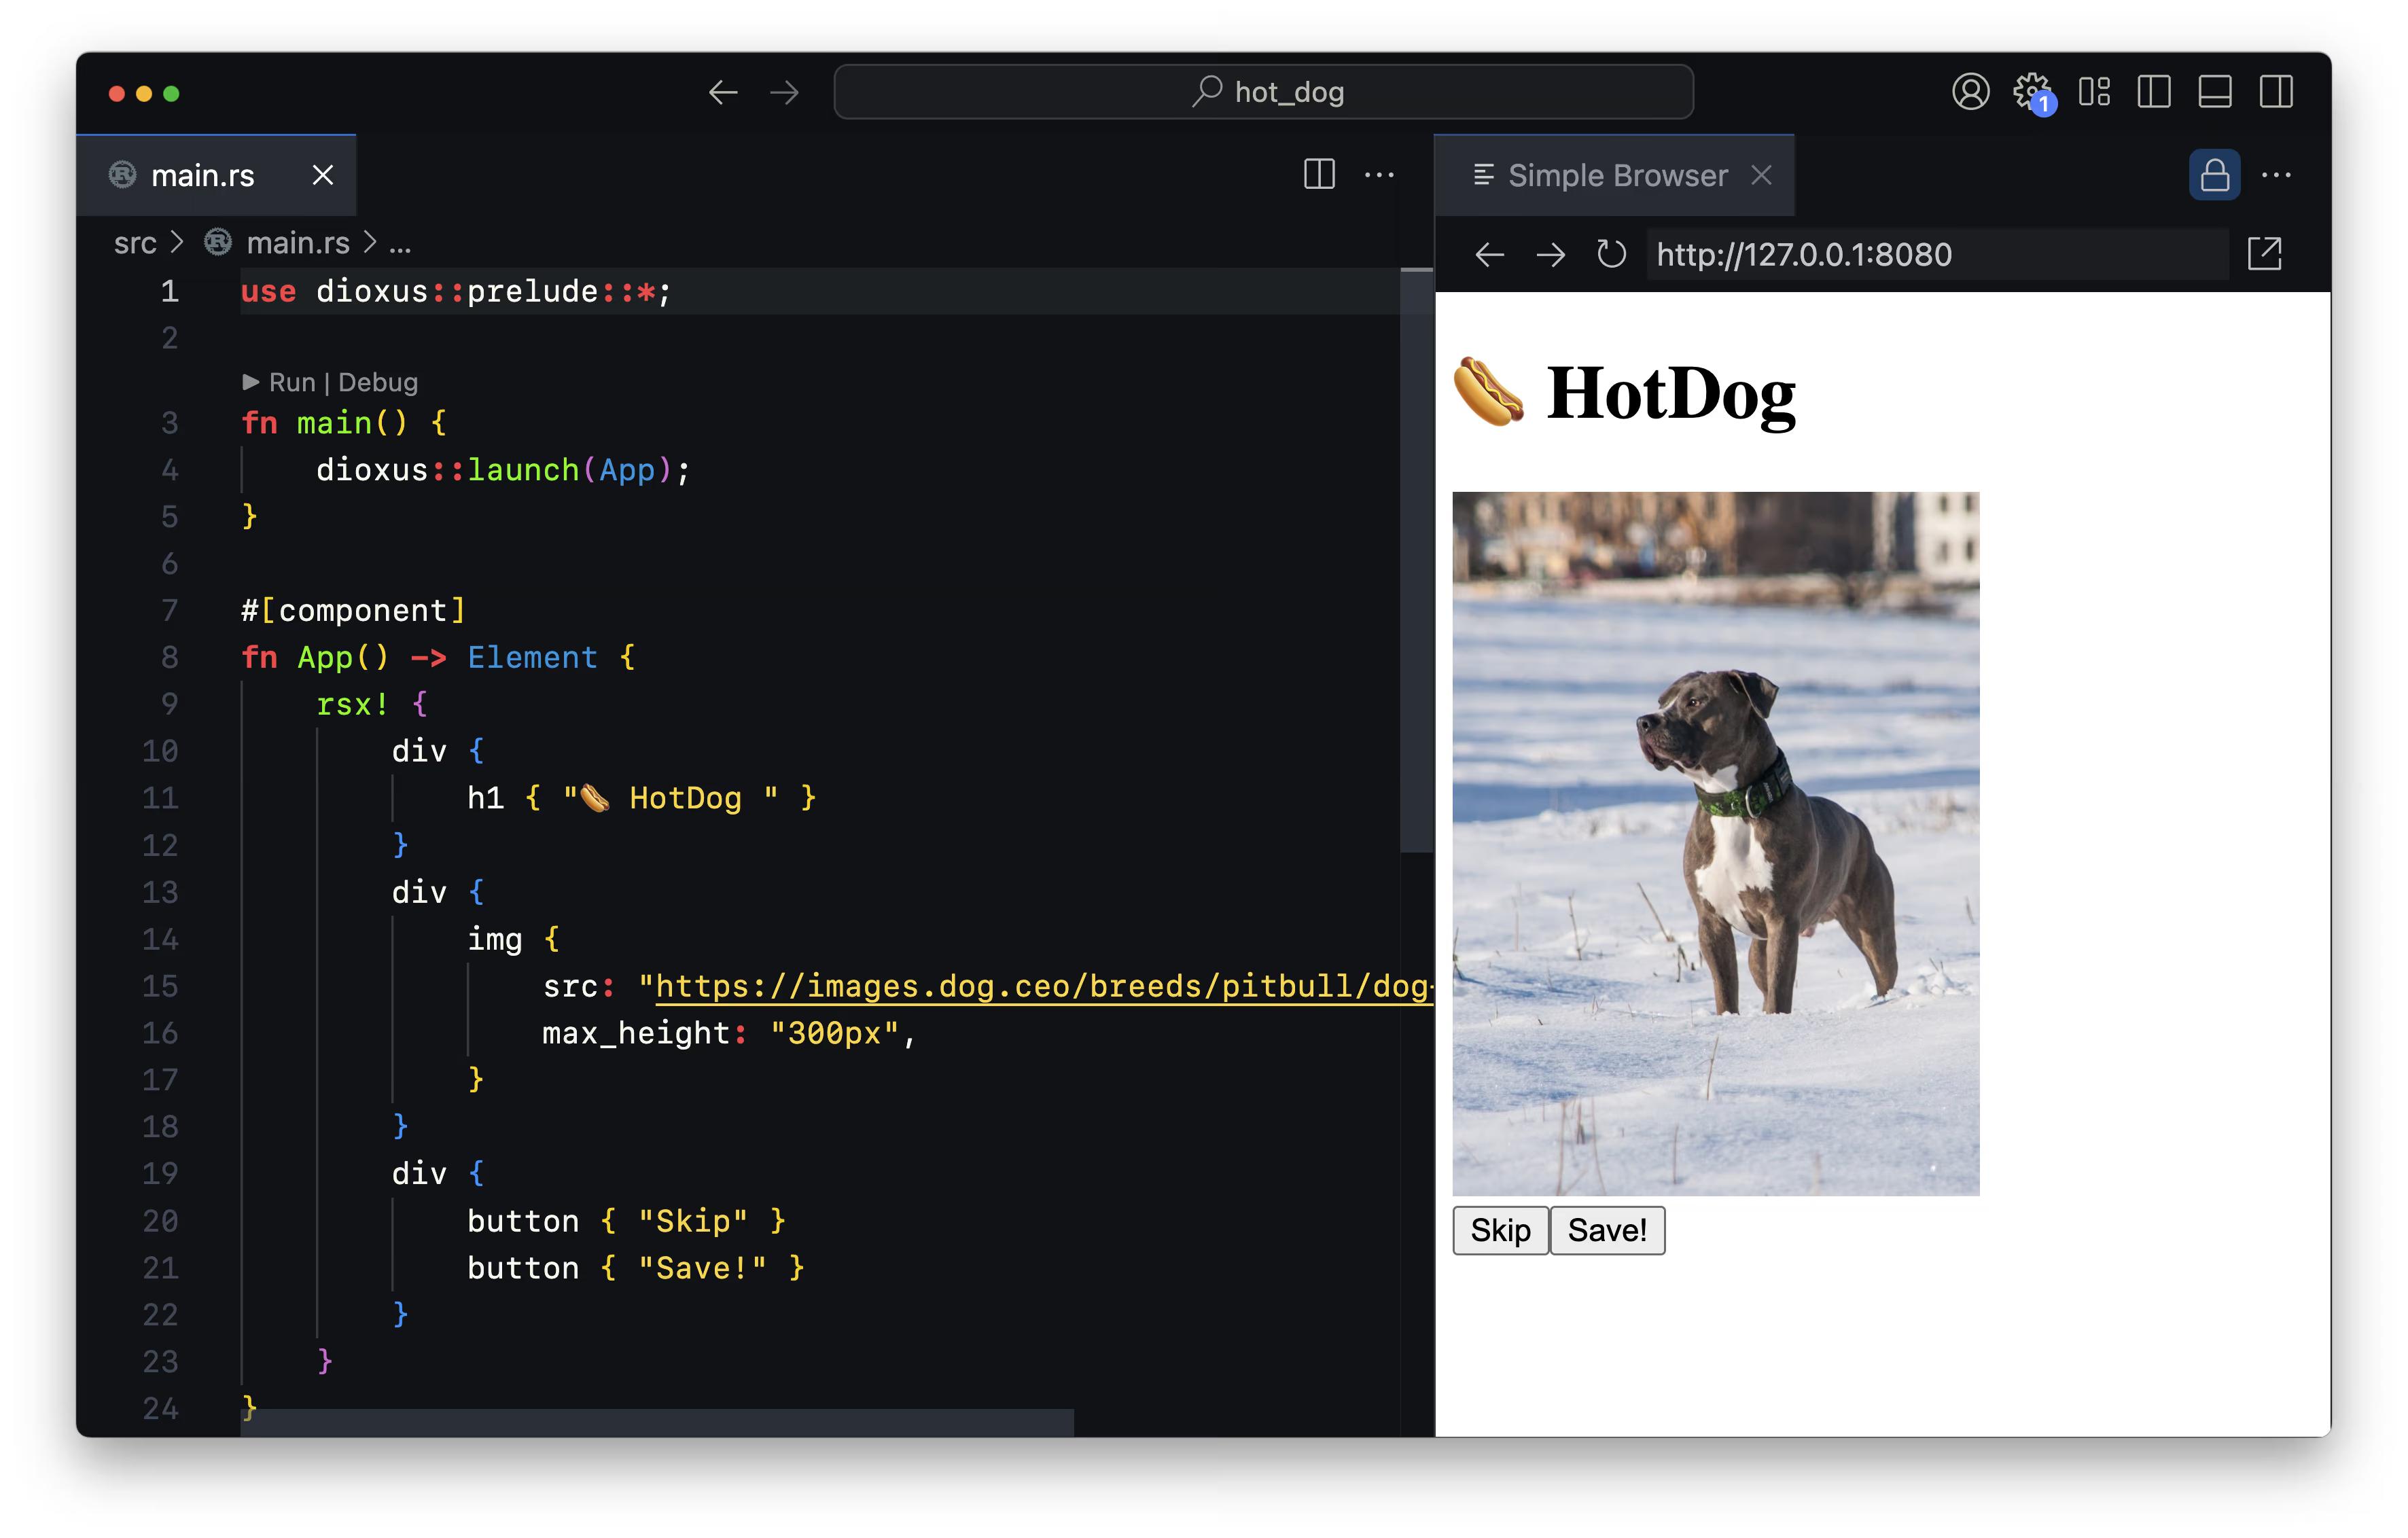Image resolution: width=2408 pixels, height=1538 pixels.
Task: Toggle the bottom panel visibility
Action: click(2215, 92)
